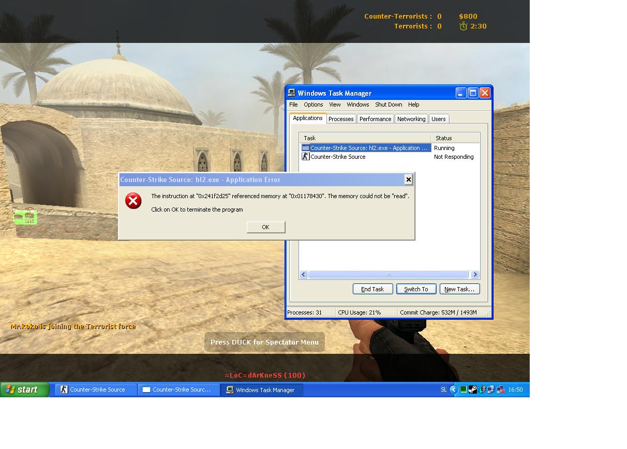Open the Shut Down menu in Task Manager
The image size is (627, 449).
[x=389, y=104]
